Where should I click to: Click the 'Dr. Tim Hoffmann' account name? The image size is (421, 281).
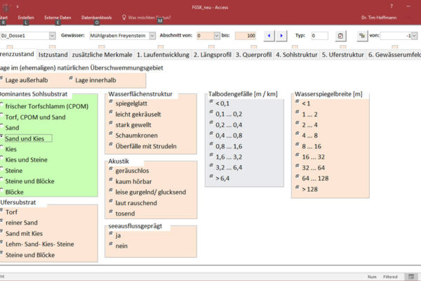tap(379, 18)
